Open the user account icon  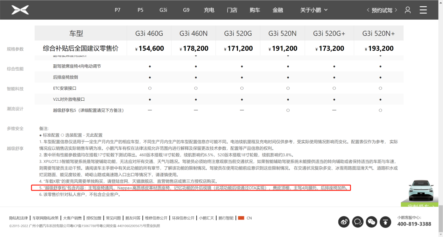click(408, 10)
